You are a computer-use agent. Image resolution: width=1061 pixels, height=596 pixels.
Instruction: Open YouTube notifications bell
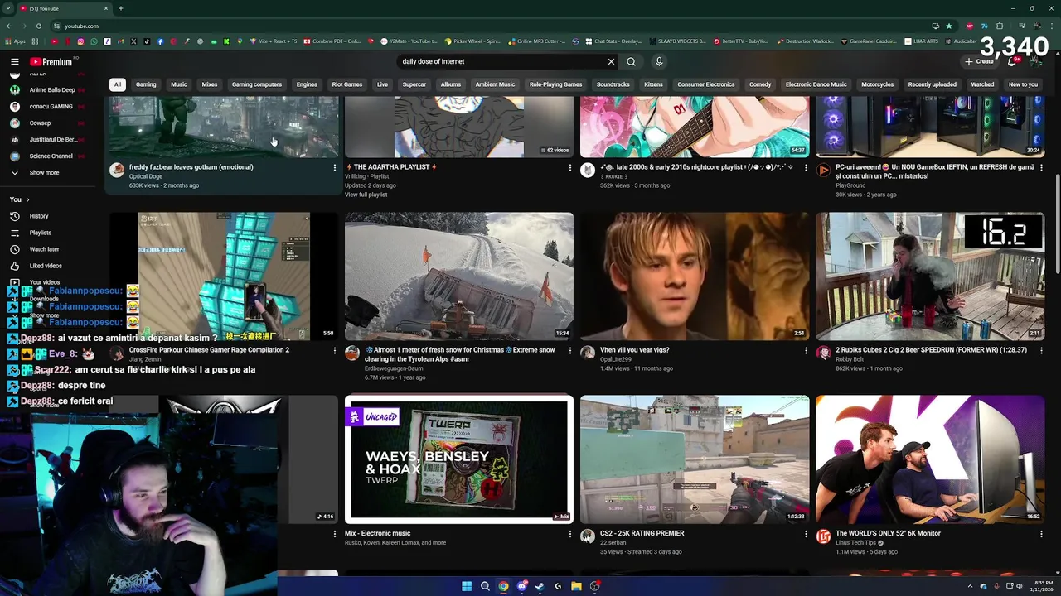pyautogui.click(x=1012, y=61)
